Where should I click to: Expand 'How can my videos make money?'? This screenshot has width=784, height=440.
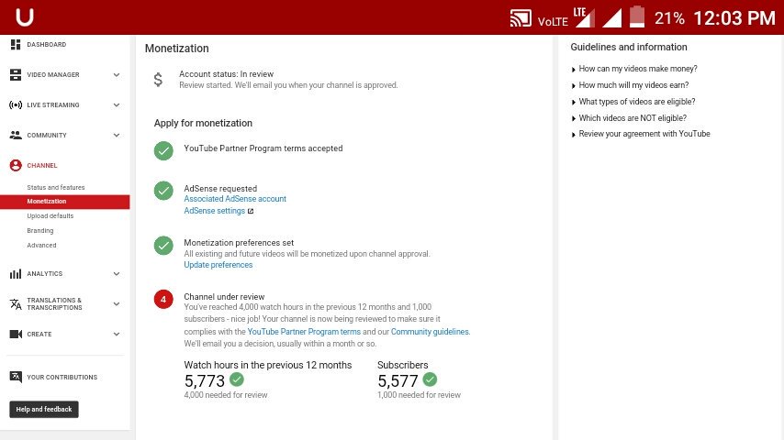click(634, 69)
